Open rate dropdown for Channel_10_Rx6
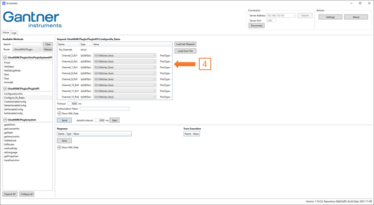374x205 pixels. tap(124, 85)
